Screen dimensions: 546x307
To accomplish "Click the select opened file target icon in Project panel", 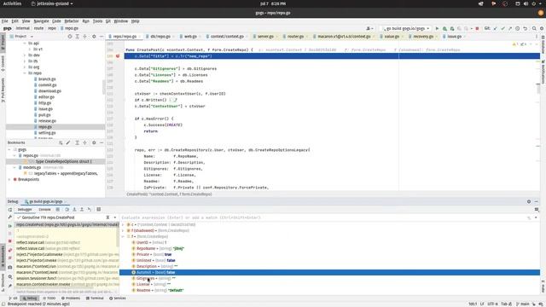I will (70, 37).
